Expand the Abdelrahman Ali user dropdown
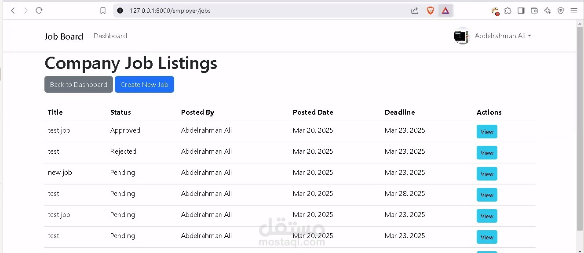Viewport: 584px width, 253px height. pos(503,36)
